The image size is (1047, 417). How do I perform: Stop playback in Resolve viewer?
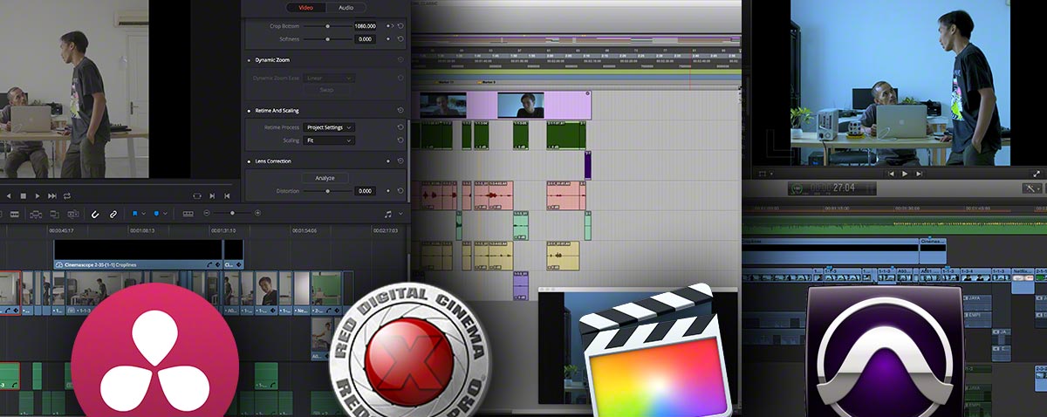tap(24, 195)
